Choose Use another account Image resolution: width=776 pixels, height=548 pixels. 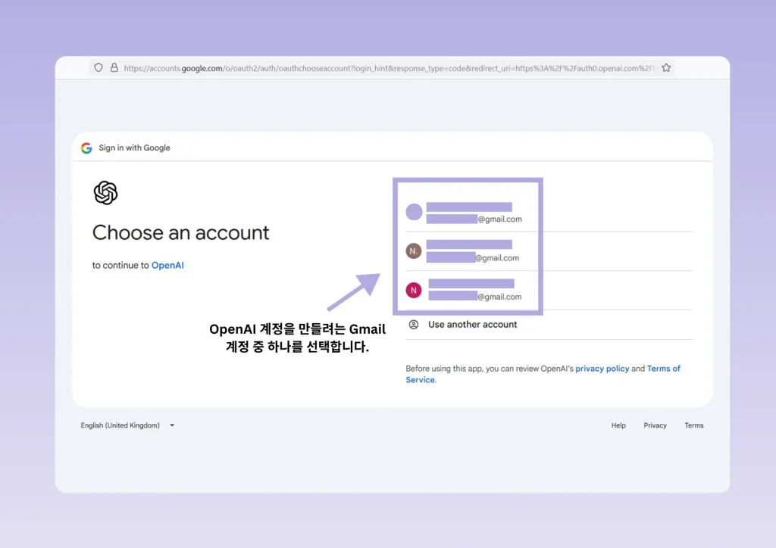point(549,325)
